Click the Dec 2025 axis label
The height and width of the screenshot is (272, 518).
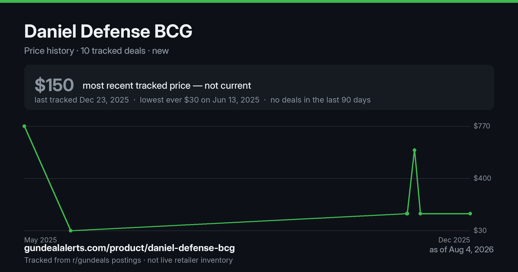coord(454,240)
